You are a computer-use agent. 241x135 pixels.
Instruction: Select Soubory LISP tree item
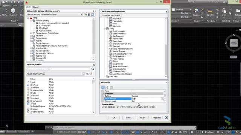click(41, 58)
